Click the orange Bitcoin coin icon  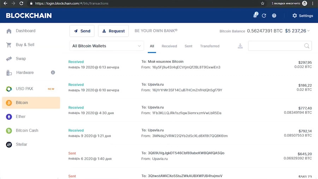click(x=9, y=103)
